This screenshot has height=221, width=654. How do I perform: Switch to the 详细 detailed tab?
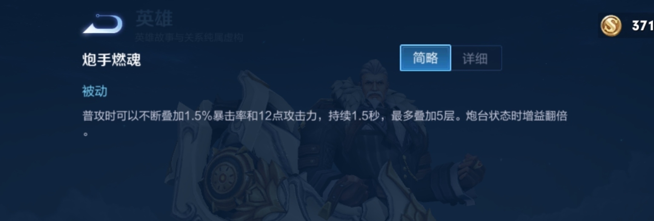tap(476, 58)
